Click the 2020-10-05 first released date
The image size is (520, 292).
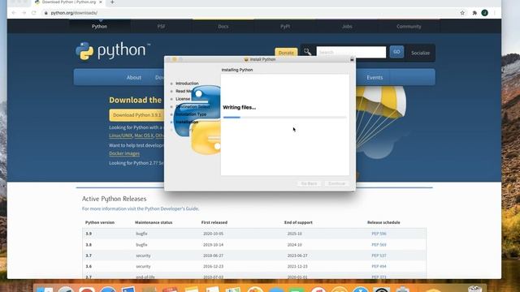[x=213, y=234]
